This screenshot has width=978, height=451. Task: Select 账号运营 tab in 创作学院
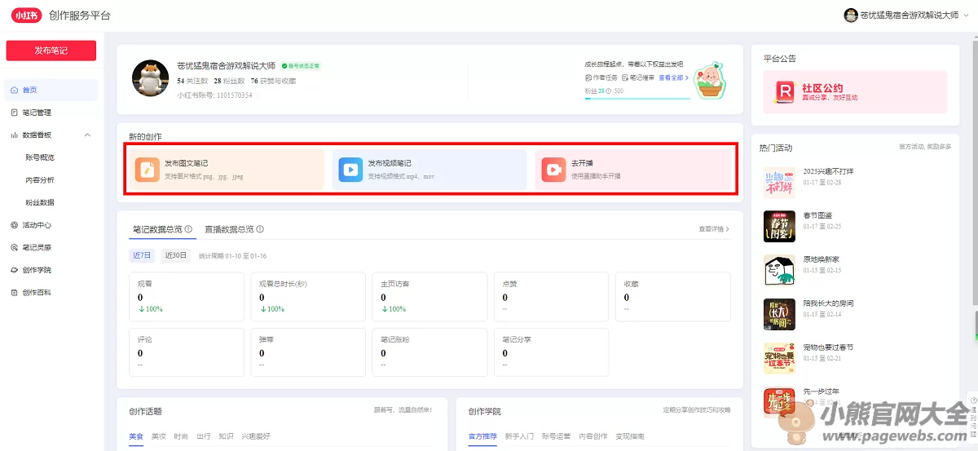[556, 436]
